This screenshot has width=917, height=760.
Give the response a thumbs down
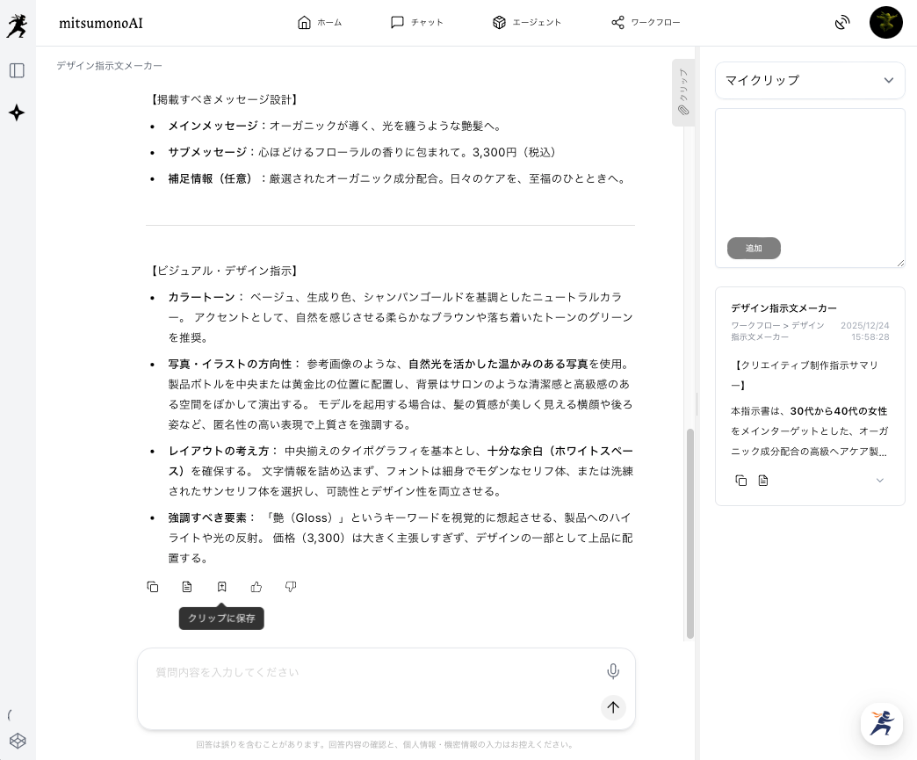291,587
